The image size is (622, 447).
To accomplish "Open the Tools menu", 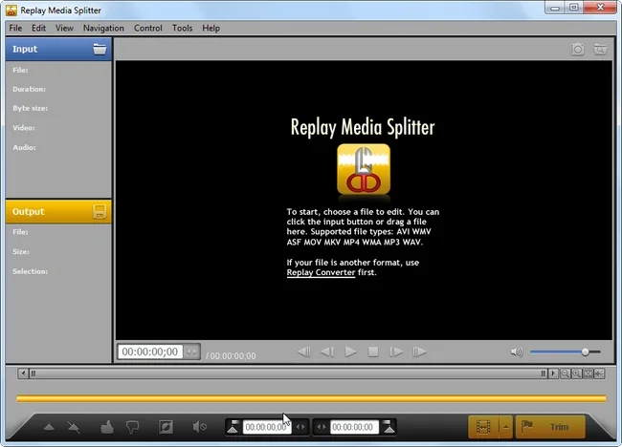I will click(x=182, y=28).
